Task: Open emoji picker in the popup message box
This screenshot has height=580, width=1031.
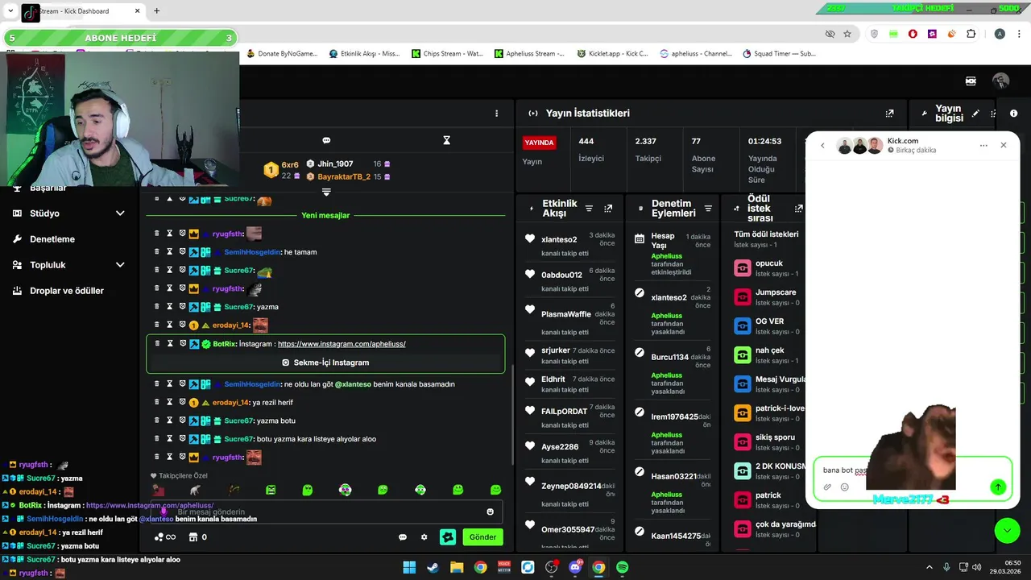Action: pos(845,487)
